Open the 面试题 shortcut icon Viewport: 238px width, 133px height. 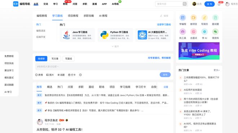215,18
